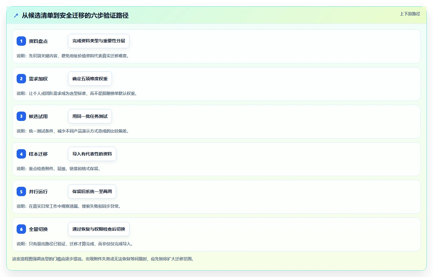Select the 全量切换 step label
The width and height of the screenshot is (433, 277).
coord(38,229)
